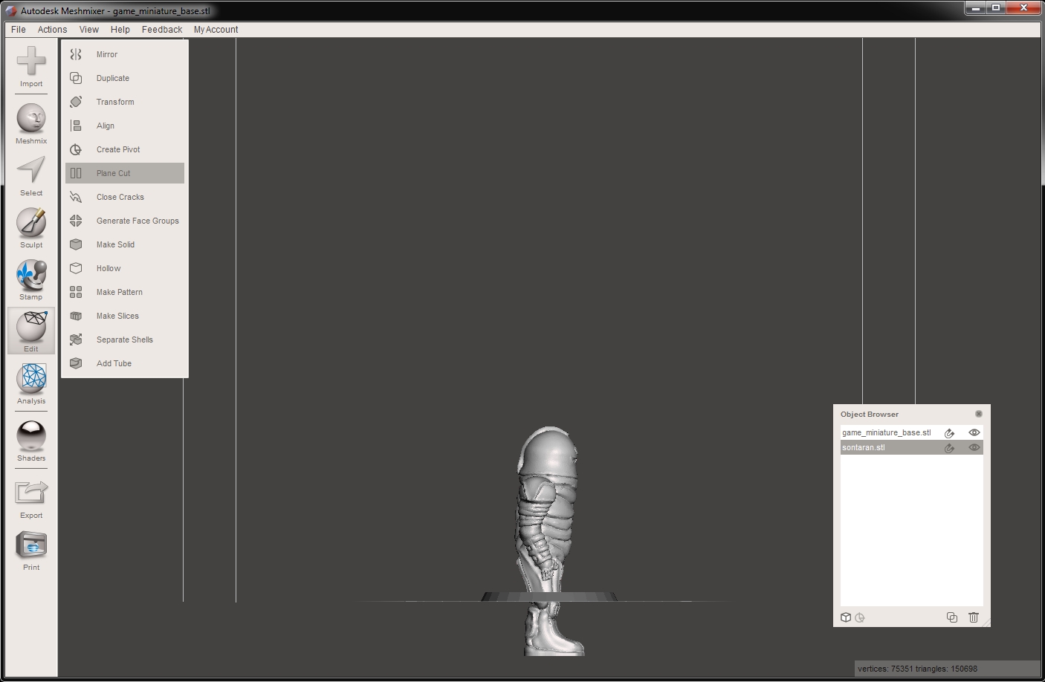Click the vertices and triangles count readout
Image resolution: width=1045 pixels, height=682 pixels.
917,669
